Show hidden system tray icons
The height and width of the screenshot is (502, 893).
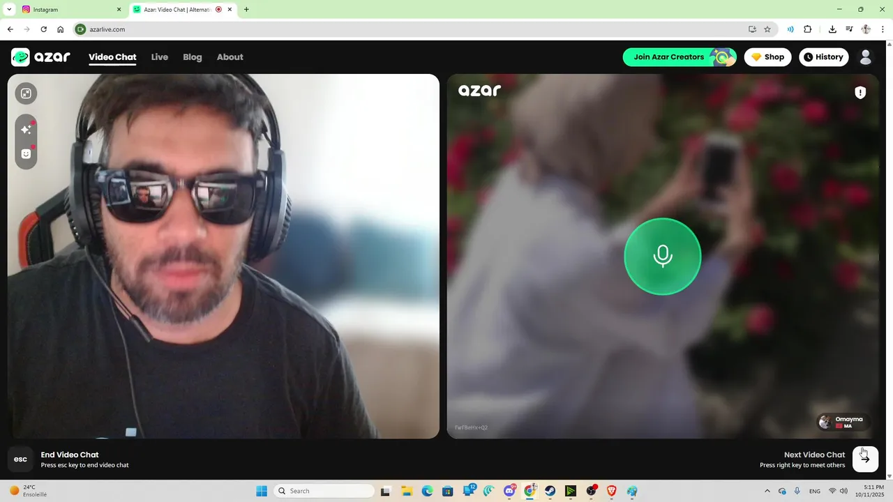tap(767, 491)
